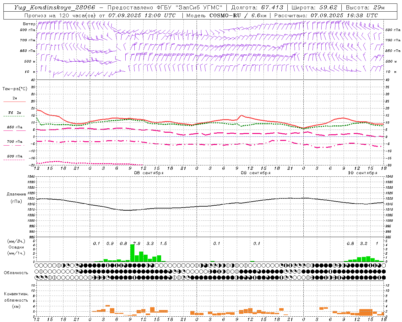The width and height of the screenshot is (402, 322).
Task: Click the 'Широта: 59.62' latitude value
Action: click(x=314, y=8)
